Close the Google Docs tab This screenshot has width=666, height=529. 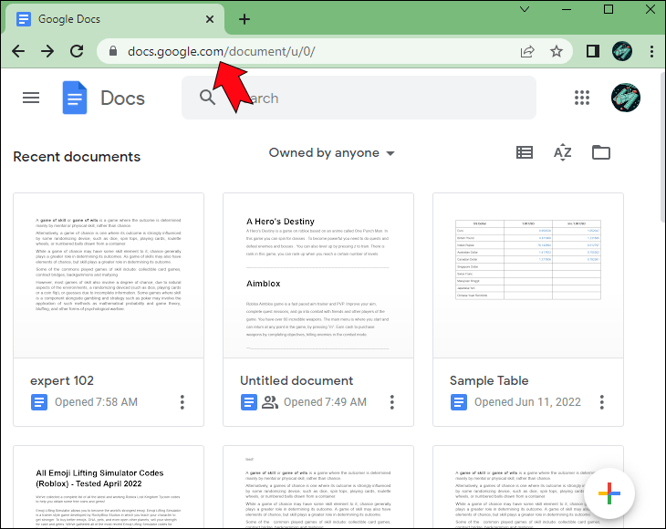point(210,19)
